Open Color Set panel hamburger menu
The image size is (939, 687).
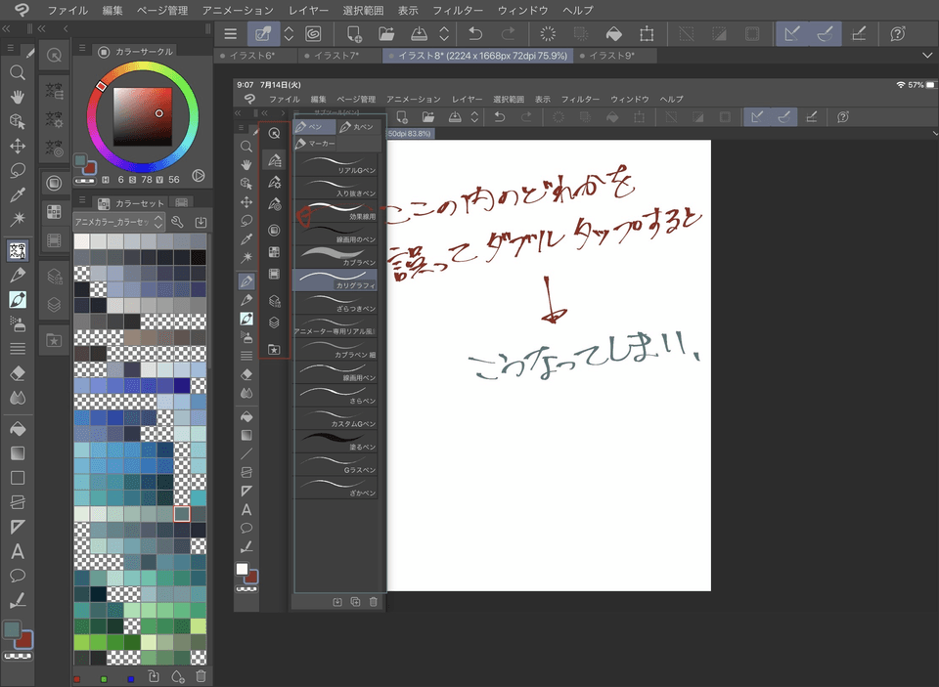coord(82,199)
